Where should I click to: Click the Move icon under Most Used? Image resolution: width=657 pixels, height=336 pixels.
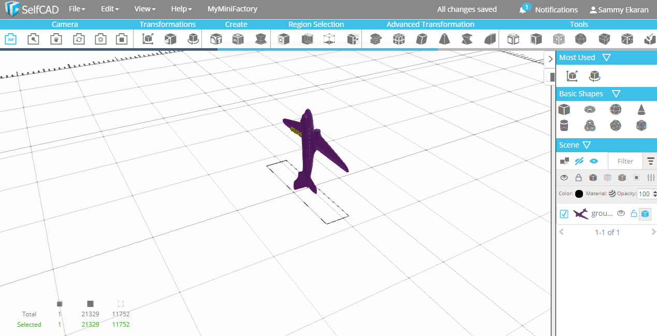pos(572,76)
